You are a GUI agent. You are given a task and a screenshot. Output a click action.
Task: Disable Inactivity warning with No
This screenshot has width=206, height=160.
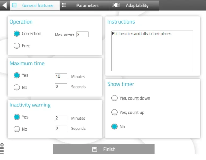coord(17,129)
